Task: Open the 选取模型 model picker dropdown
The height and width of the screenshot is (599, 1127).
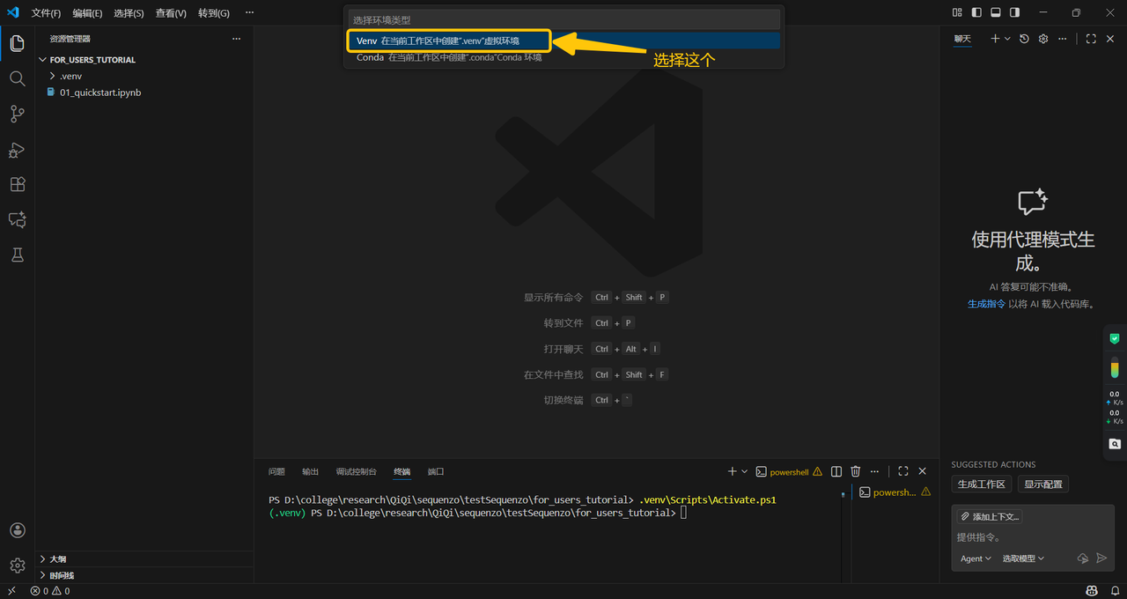Action: click(1023, 558)
